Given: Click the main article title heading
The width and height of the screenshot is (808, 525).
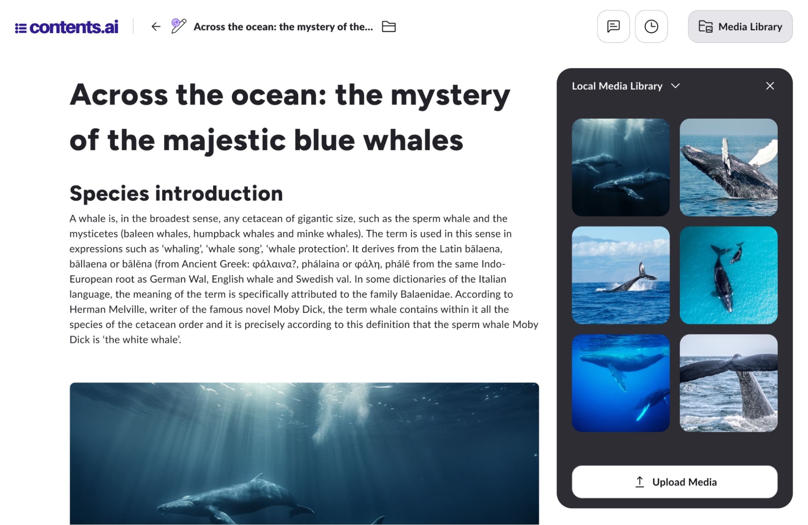Looking at the screenshot, I should tap(290, 117).
